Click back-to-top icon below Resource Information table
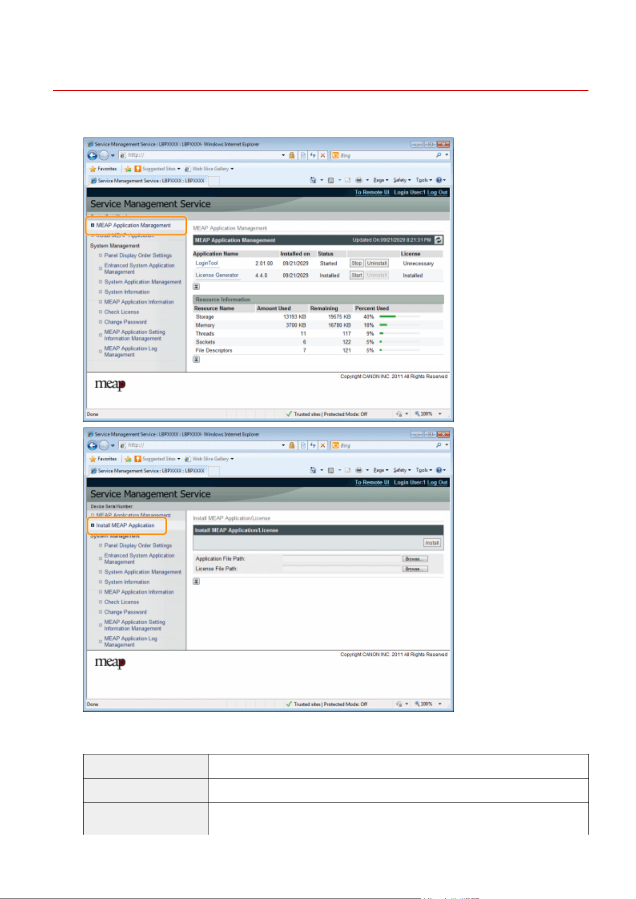The height and width of the screenshot is (899, 636). 196,360
